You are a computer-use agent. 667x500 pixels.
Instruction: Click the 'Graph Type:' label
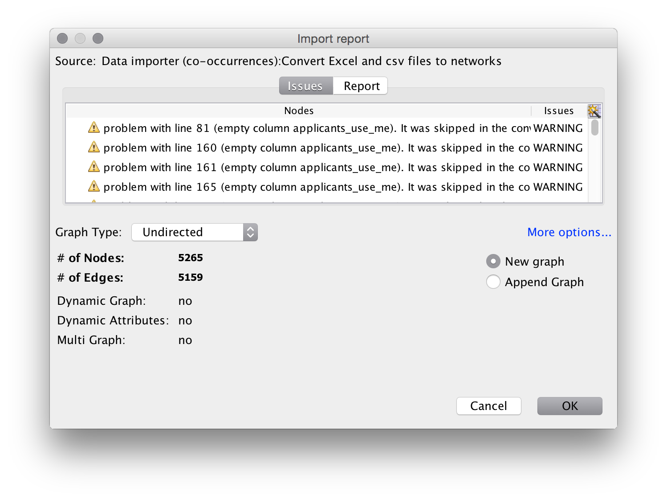pos(88,232)
